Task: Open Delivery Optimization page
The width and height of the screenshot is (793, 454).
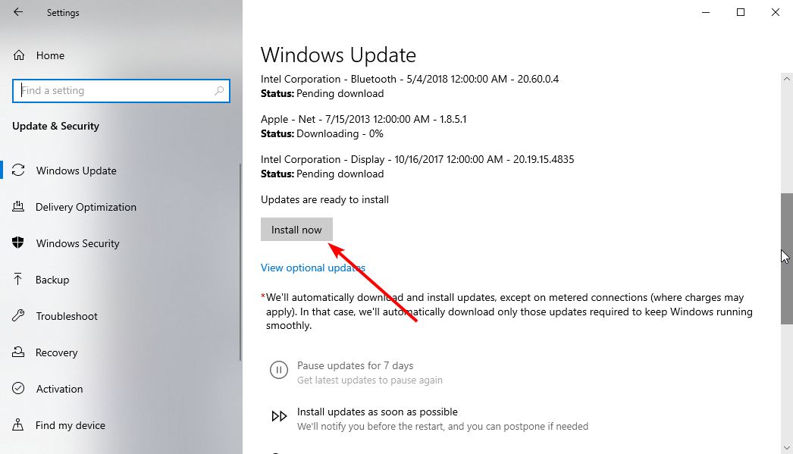Action: pos(86,207)
